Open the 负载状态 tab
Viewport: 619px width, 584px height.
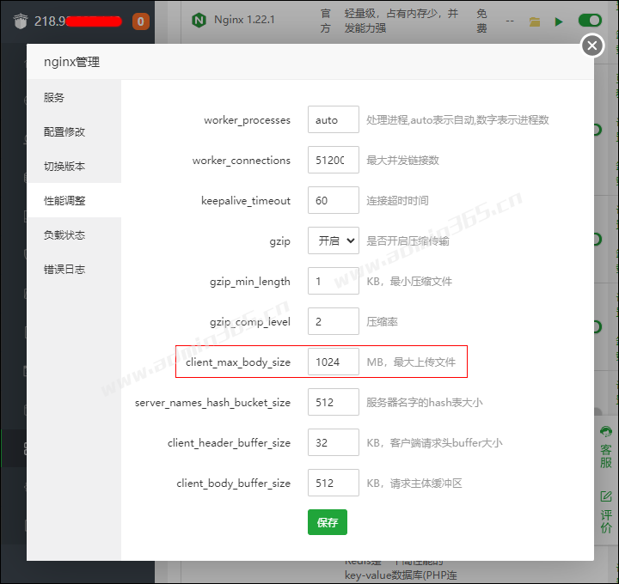tap(74, 234)
